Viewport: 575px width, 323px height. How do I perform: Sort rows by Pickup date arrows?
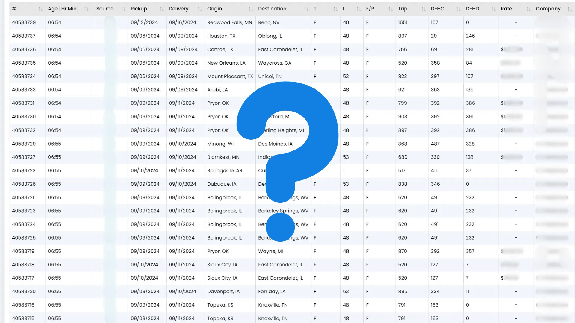coord(161,9)
